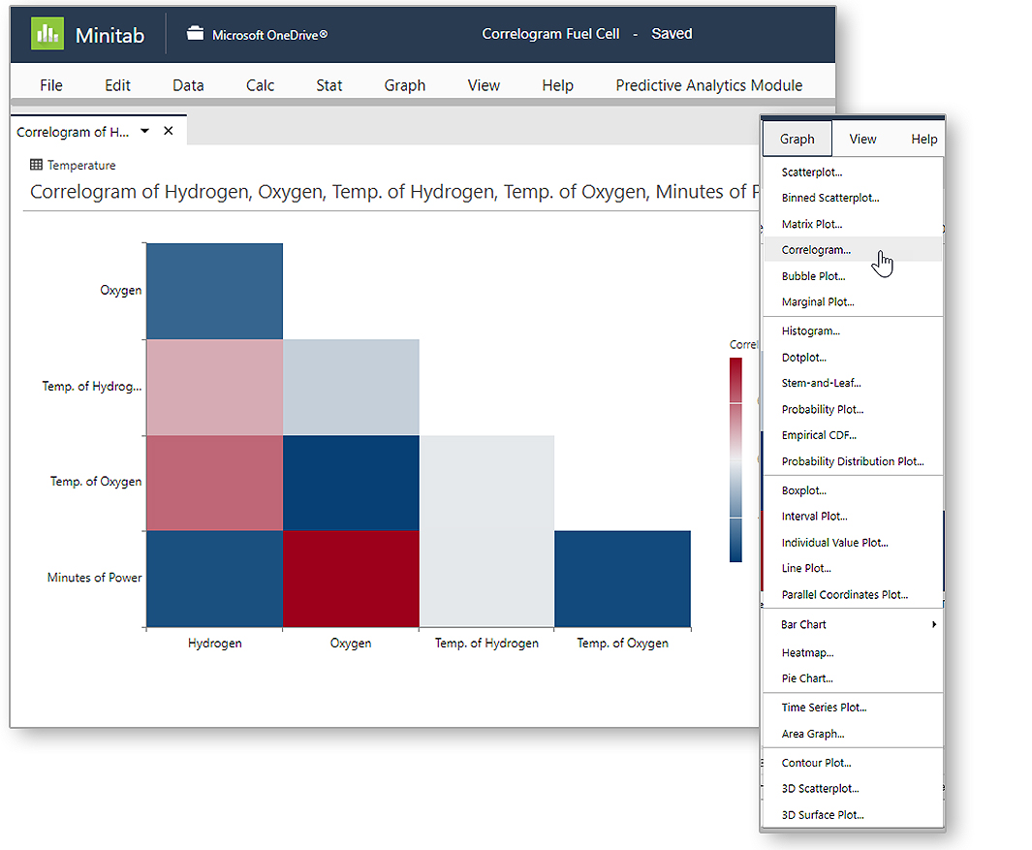
Task: Choose Interval Plot... from the Graph menu
Action: click(853, 517)
